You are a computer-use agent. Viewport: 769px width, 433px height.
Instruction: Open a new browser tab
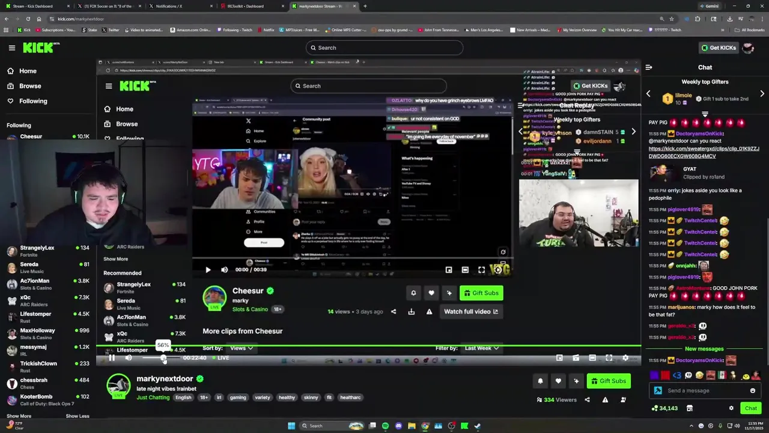[365, 6]
